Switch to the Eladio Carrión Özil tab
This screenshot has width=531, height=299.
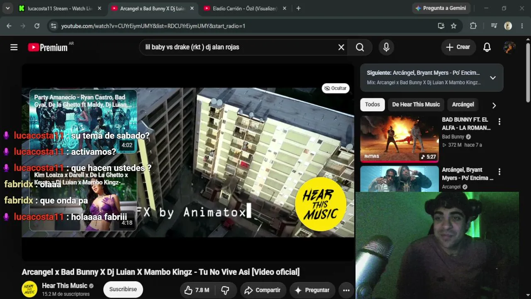245,8
